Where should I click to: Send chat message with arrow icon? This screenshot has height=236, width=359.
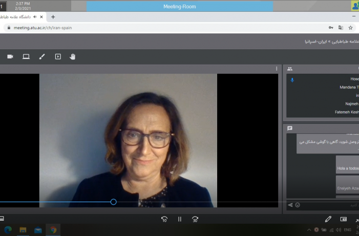pos(290,205)
